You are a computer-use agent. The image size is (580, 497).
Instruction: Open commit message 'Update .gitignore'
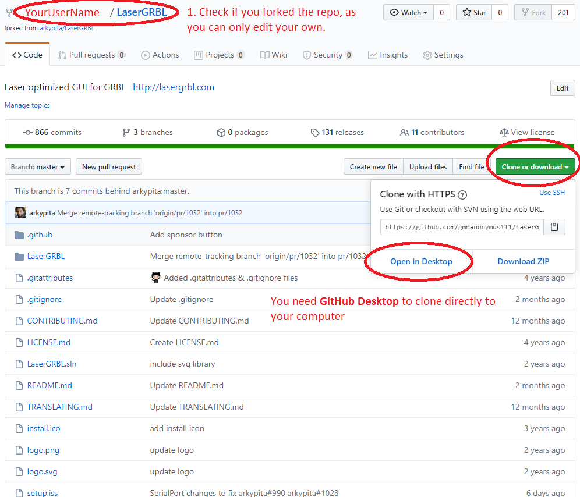click(182, 299)
